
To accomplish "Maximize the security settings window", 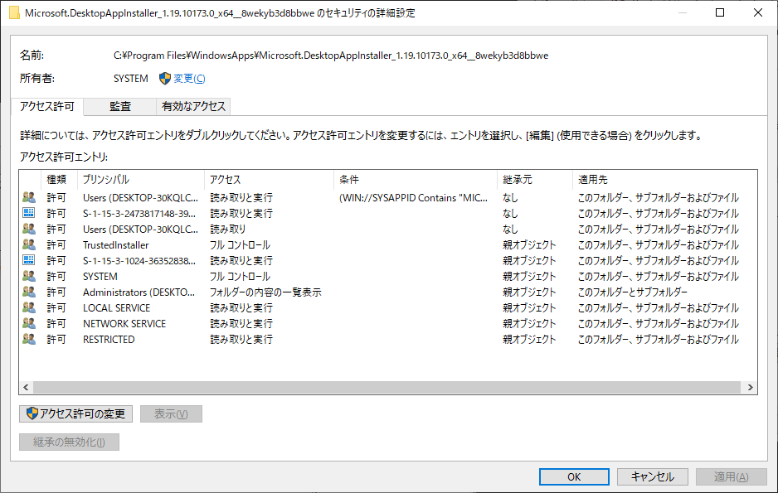I will click(x=720, y=13).
